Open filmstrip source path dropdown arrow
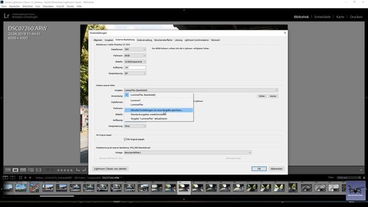The width and height of the screenshot is (368, 207). pyautogui.click(x=121, y=178)
